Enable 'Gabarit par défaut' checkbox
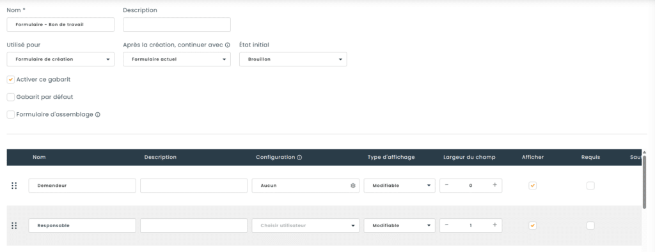This screenshot has height=252, width=655. pyautogui.click(x=11, y=97)
